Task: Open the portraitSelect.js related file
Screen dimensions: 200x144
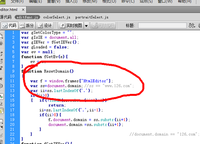Action: coord(92,17)
